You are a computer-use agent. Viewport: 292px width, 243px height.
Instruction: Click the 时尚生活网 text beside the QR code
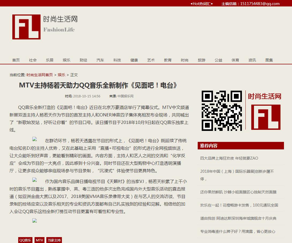coord(264,96)
